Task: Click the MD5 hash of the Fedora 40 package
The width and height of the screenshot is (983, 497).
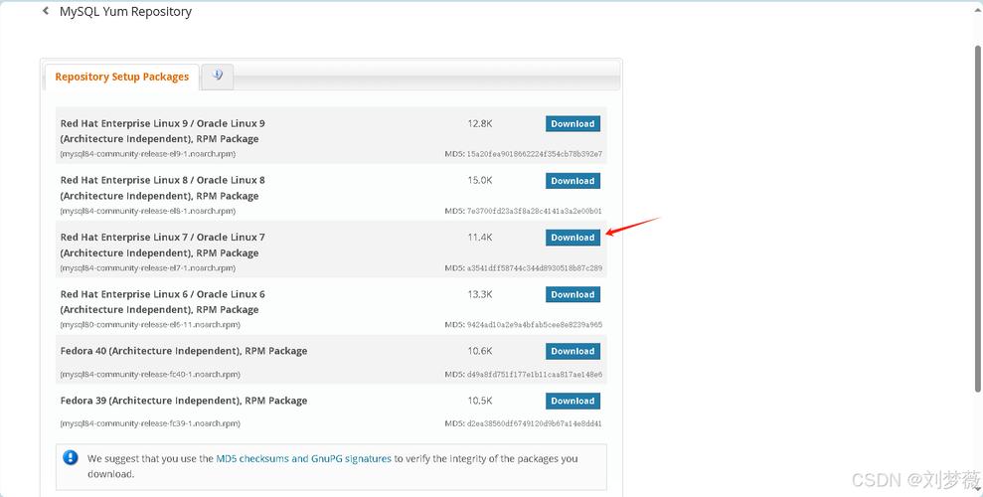Action: pos(534,374)
